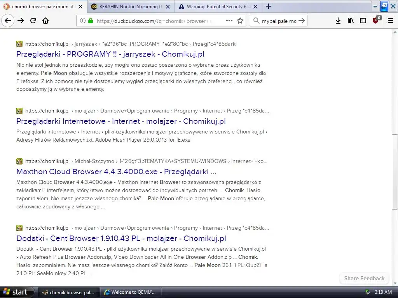Click the green padlock security icon

(x=90, y=21)
